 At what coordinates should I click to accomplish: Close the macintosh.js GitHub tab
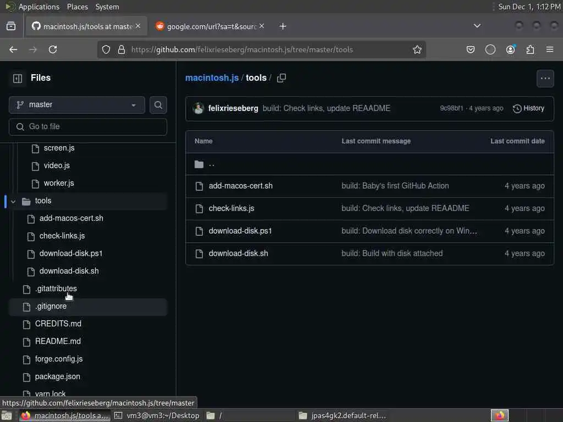coord(138,26)
